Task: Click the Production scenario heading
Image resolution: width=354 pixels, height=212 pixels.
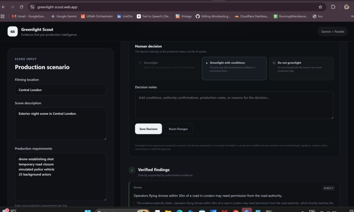Action: [x=42, y=67]
